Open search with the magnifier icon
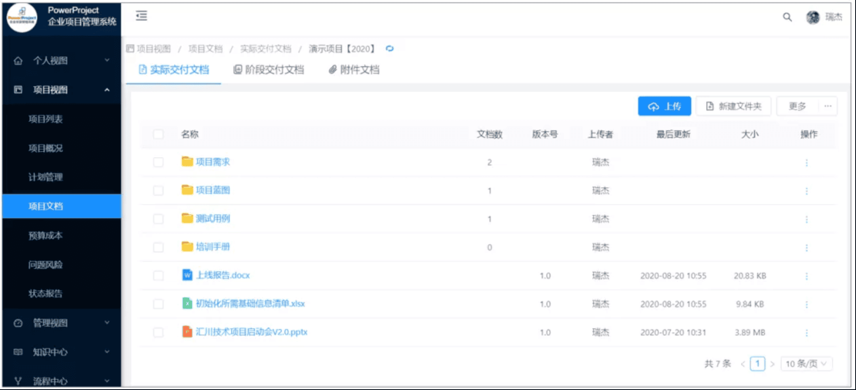 787,17
